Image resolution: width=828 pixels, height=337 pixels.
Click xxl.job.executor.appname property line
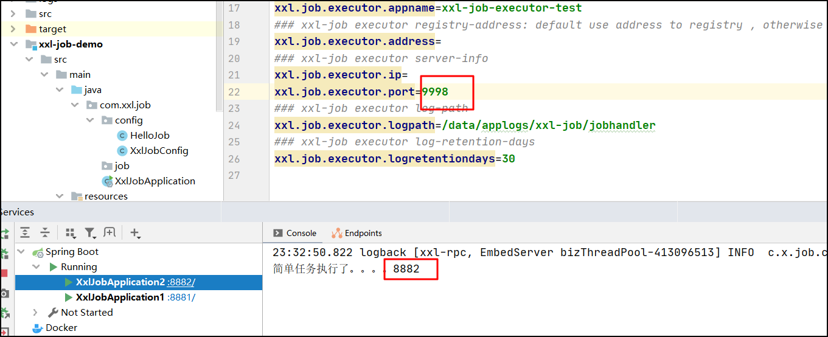(x=428, y=9)
